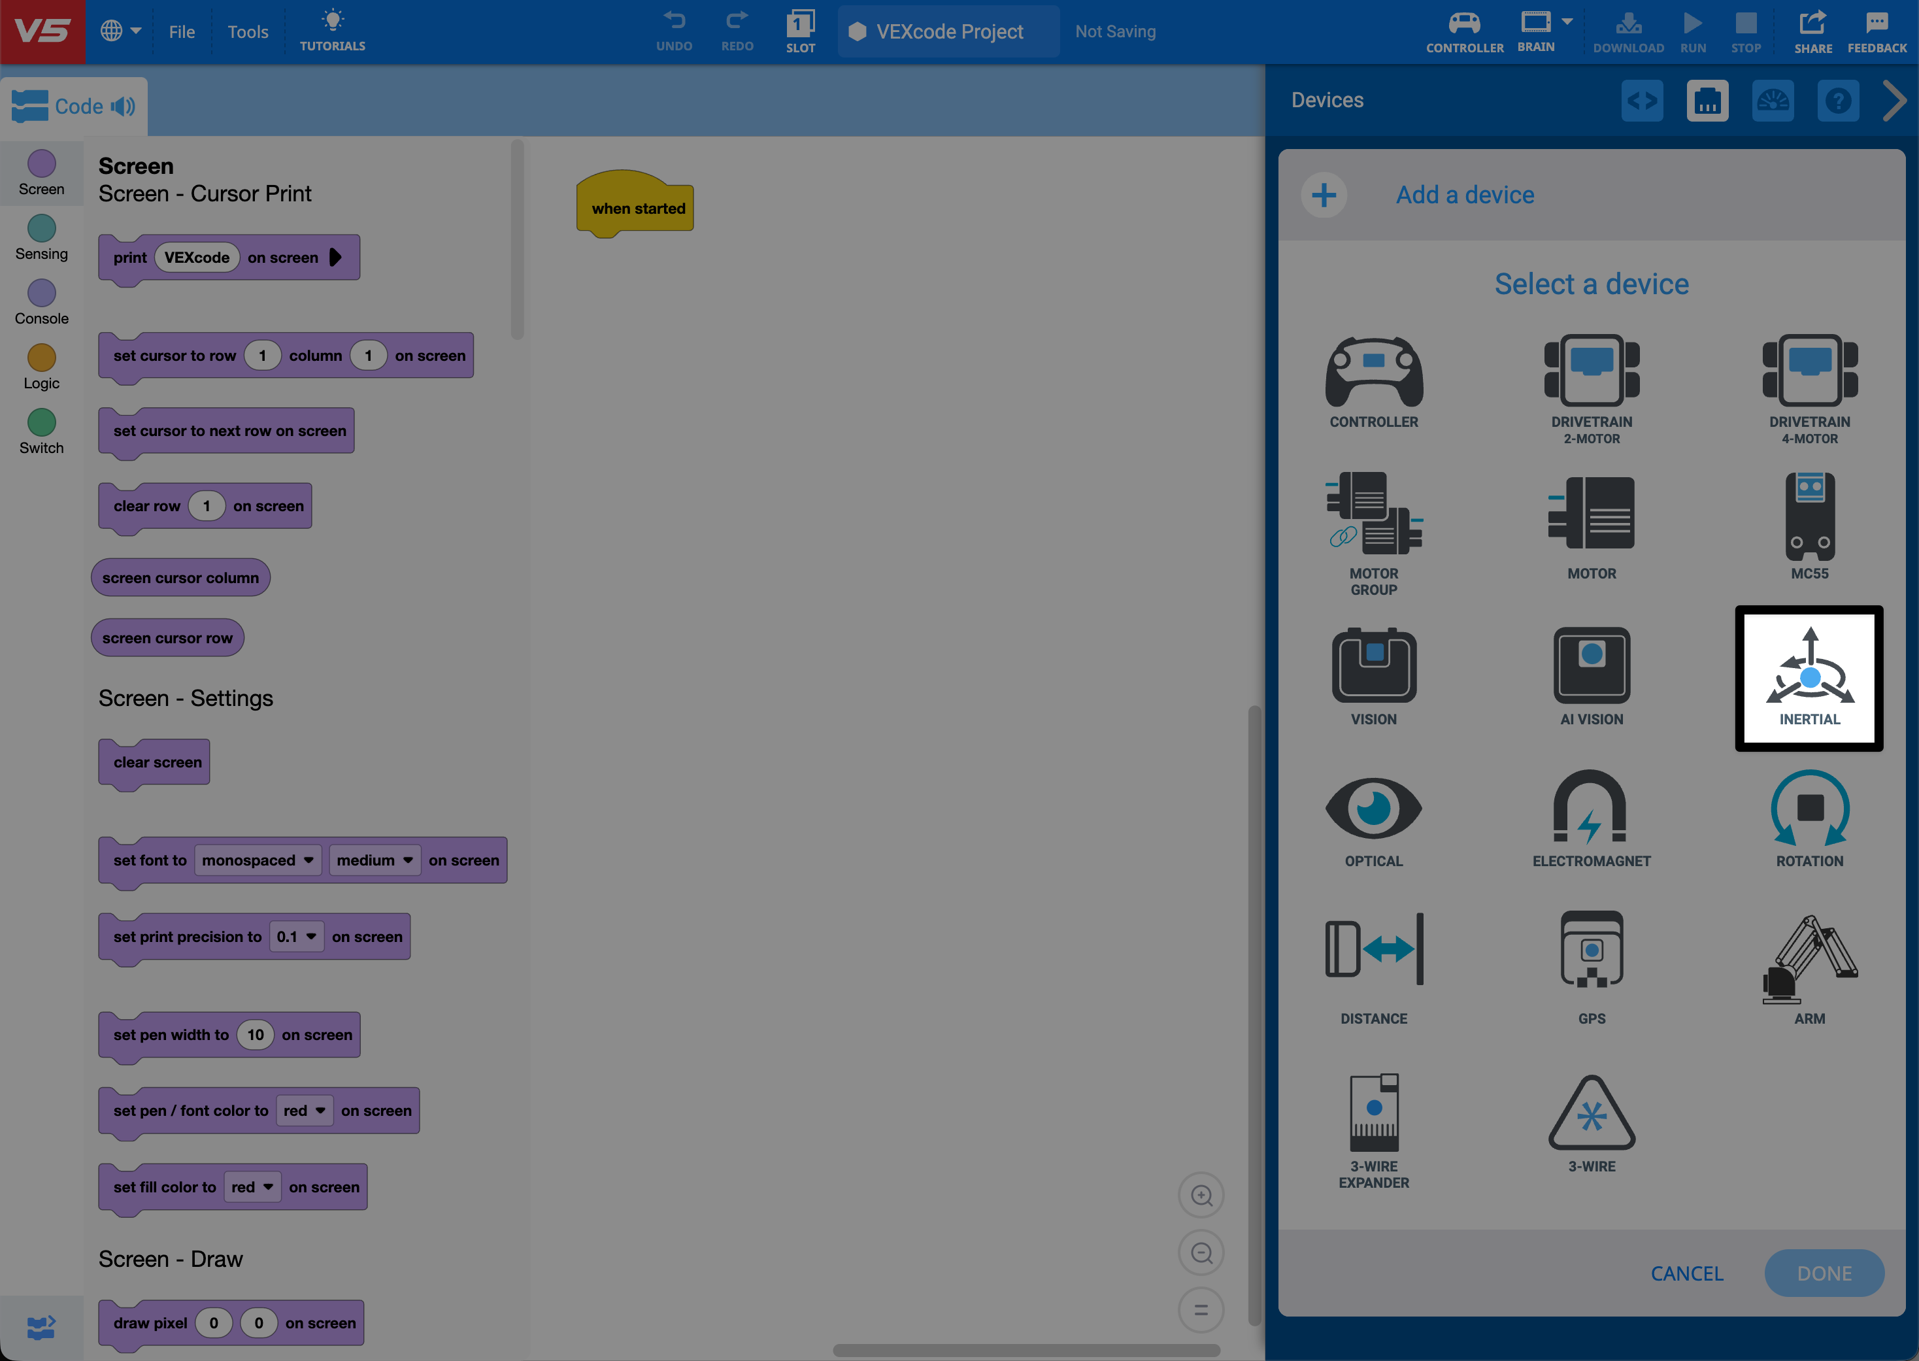Open the File menu
1919x1361 pixels.
181,32
